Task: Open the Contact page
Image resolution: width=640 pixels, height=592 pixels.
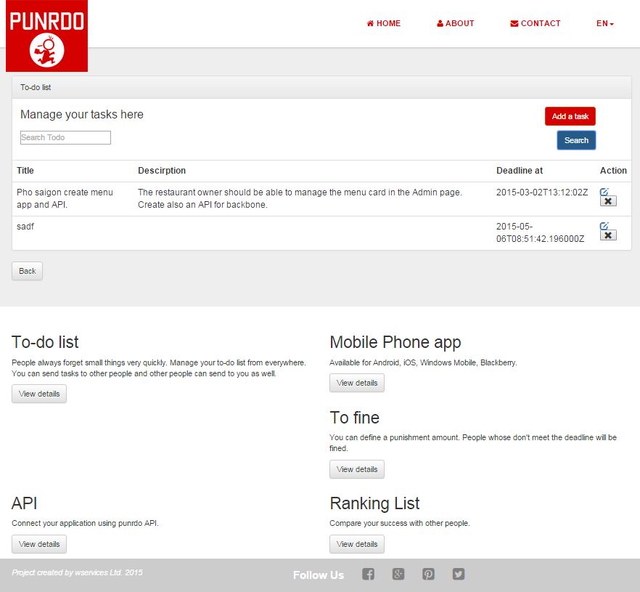Action: point(536,23)
